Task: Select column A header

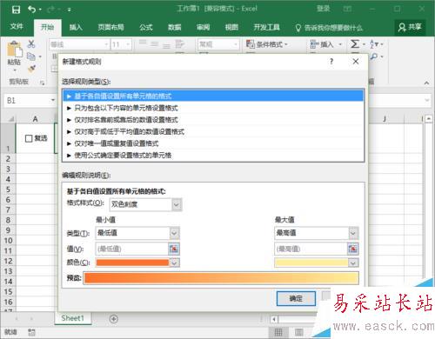Action: pos(35,119)
